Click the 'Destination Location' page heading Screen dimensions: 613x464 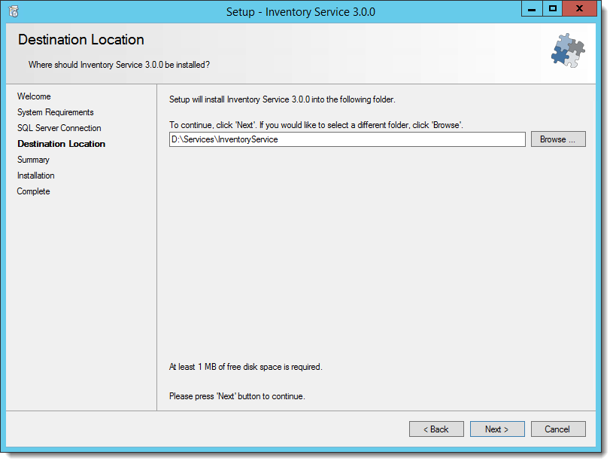[81, 40]
